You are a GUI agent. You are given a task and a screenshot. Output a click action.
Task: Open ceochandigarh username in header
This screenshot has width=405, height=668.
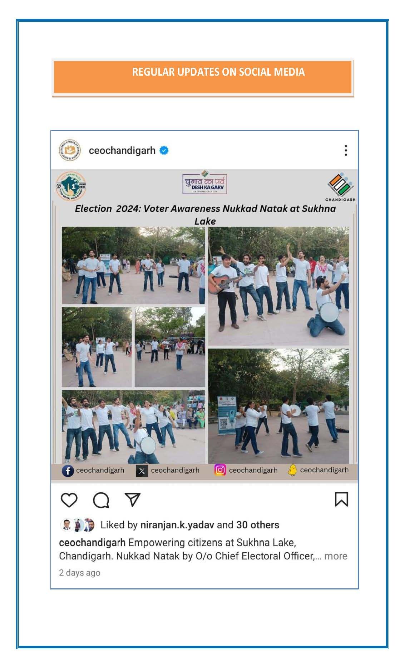(122, 151)
